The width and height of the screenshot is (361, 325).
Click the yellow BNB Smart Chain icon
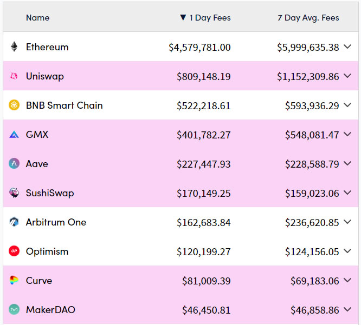14,105
